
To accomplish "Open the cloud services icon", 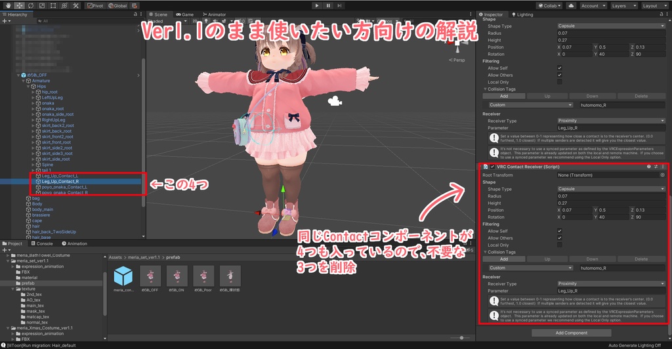I will tap(571, 5).
